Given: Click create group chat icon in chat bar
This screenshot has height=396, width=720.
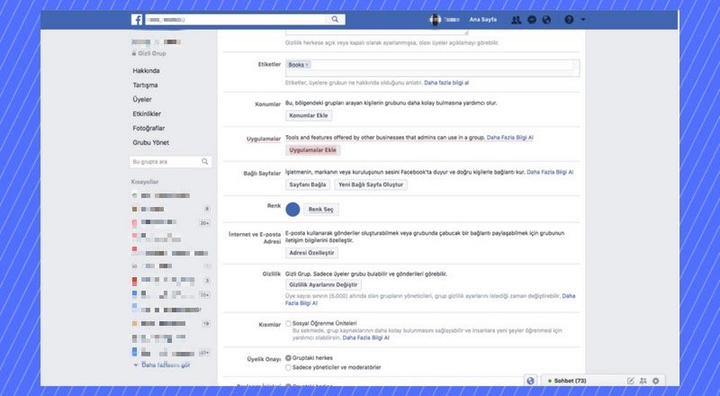Looking at the screenshot, I should pyautogui.click(x=643, y=381).
